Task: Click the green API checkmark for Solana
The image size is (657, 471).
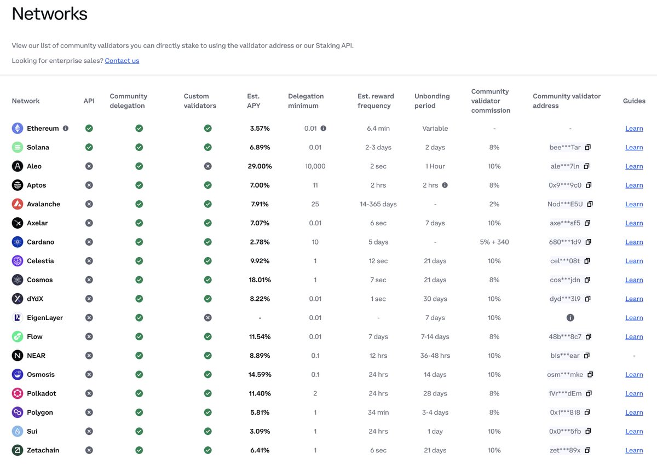Action: tap(89, 147)
